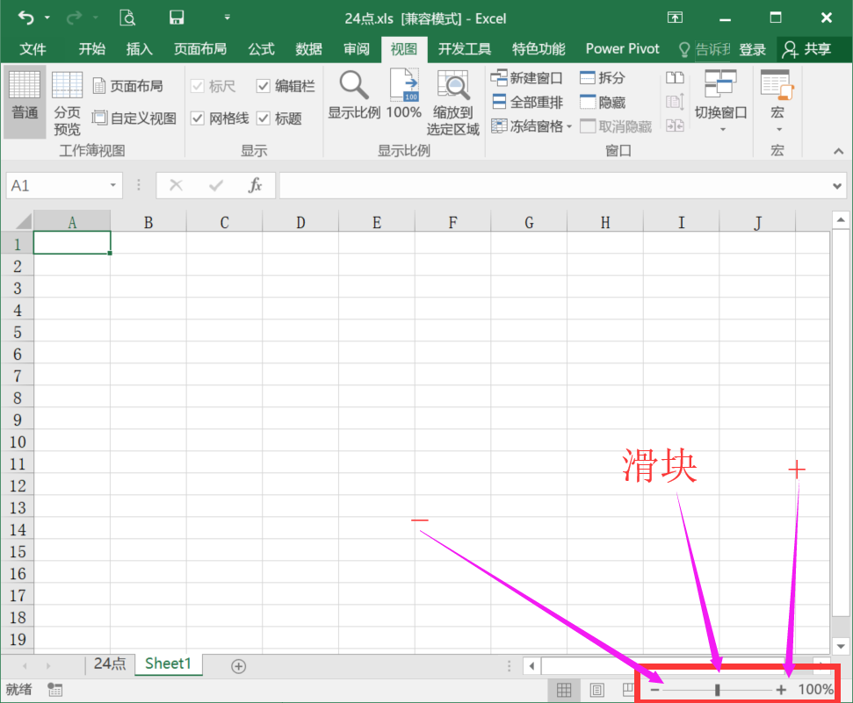Open Custom Views (自定义视图)
The image size is (853, 703).
tap(134, 118)
